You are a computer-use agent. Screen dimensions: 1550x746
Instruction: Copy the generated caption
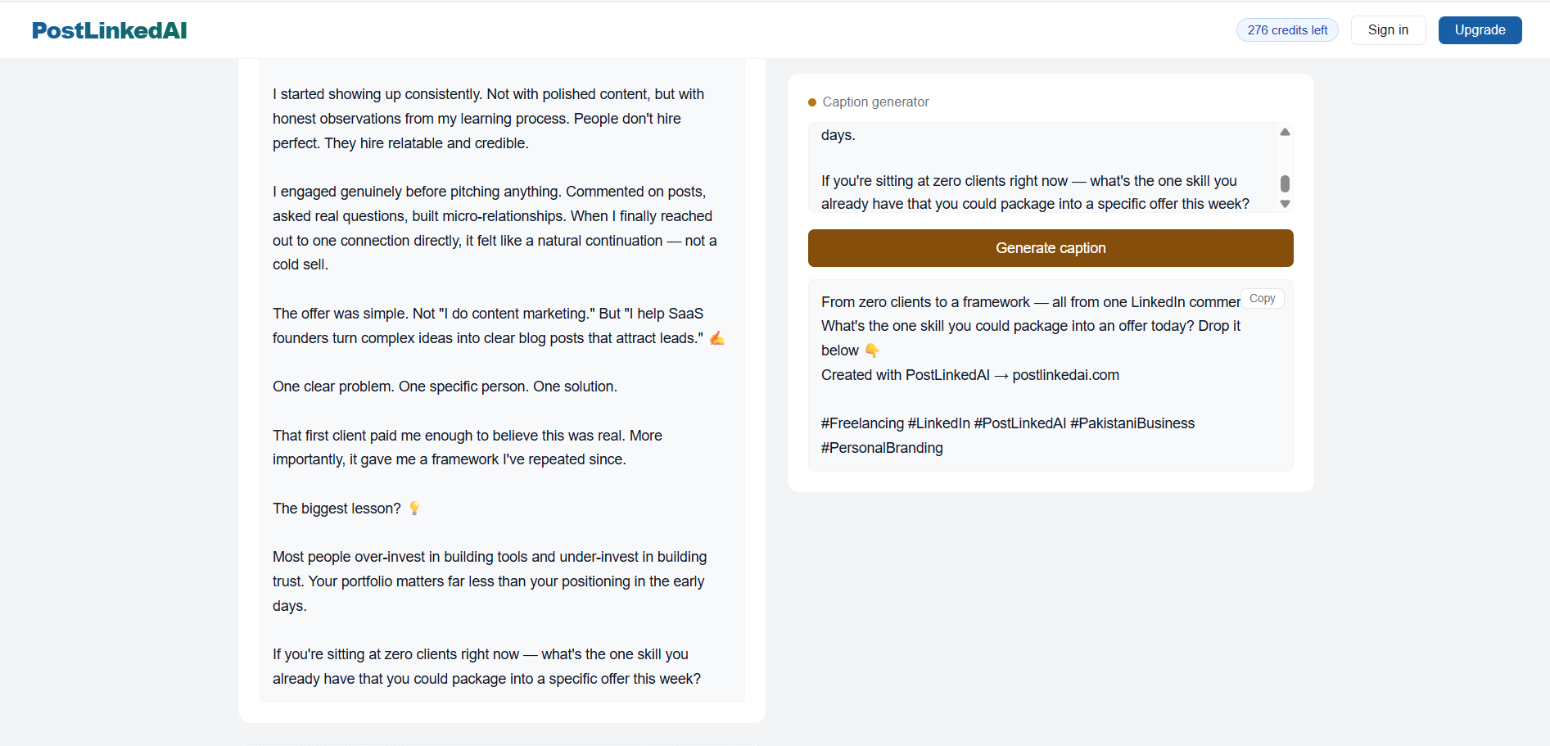click(1262, 299)
